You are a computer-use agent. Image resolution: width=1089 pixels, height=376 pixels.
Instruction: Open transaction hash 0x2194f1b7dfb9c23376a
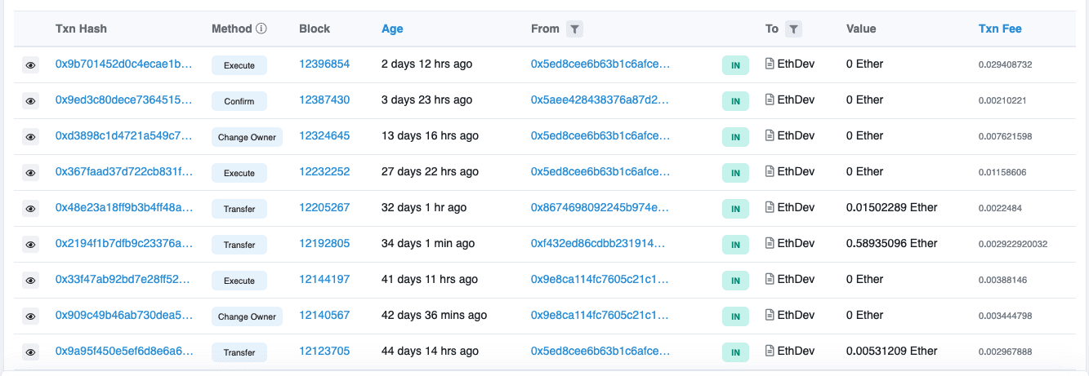tap(124, 243)
